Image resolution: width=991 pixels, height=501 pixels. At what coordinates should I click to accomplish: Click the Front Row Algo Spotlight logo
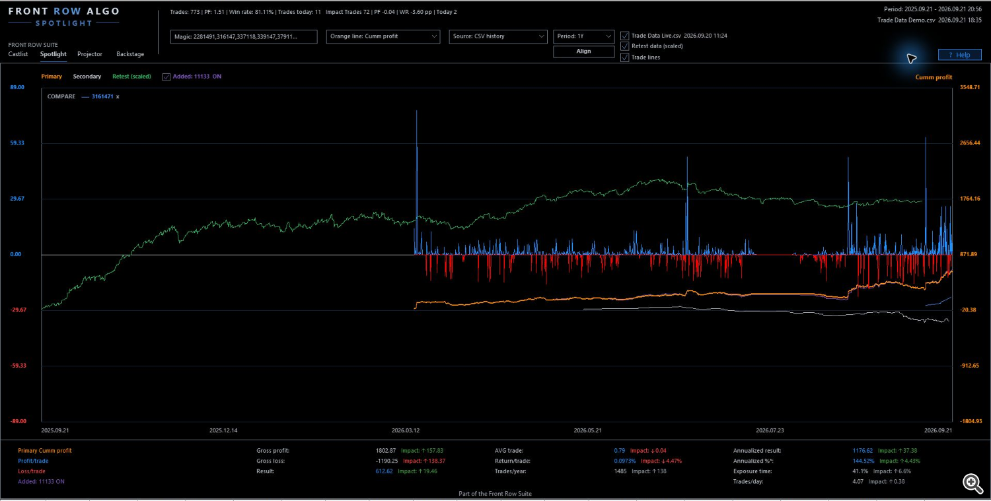coord(64,17)
